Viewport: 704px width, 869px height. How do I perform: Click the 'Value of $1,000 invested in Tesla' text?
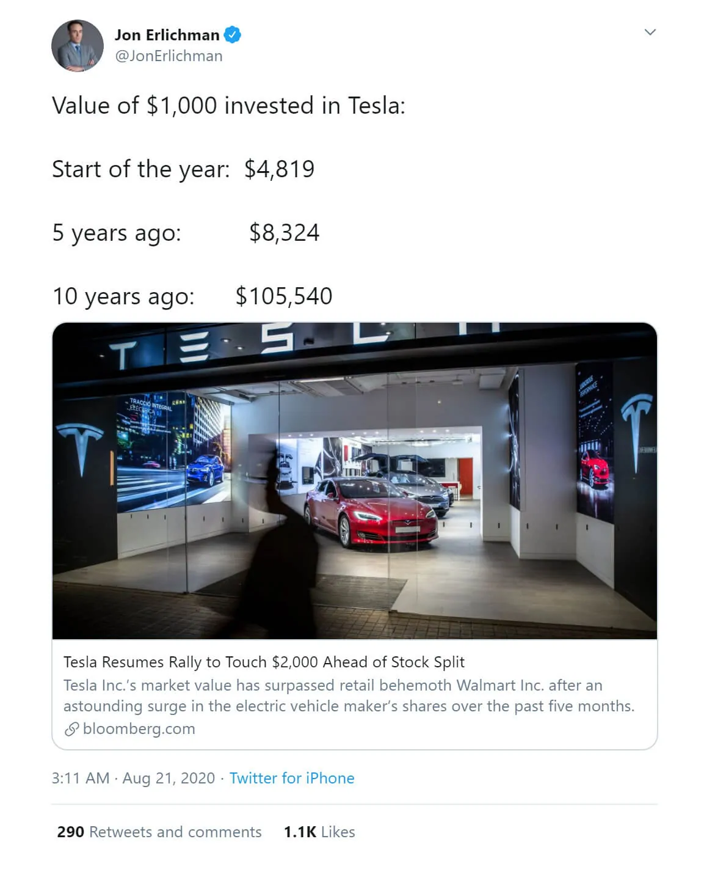coord(228,106)
